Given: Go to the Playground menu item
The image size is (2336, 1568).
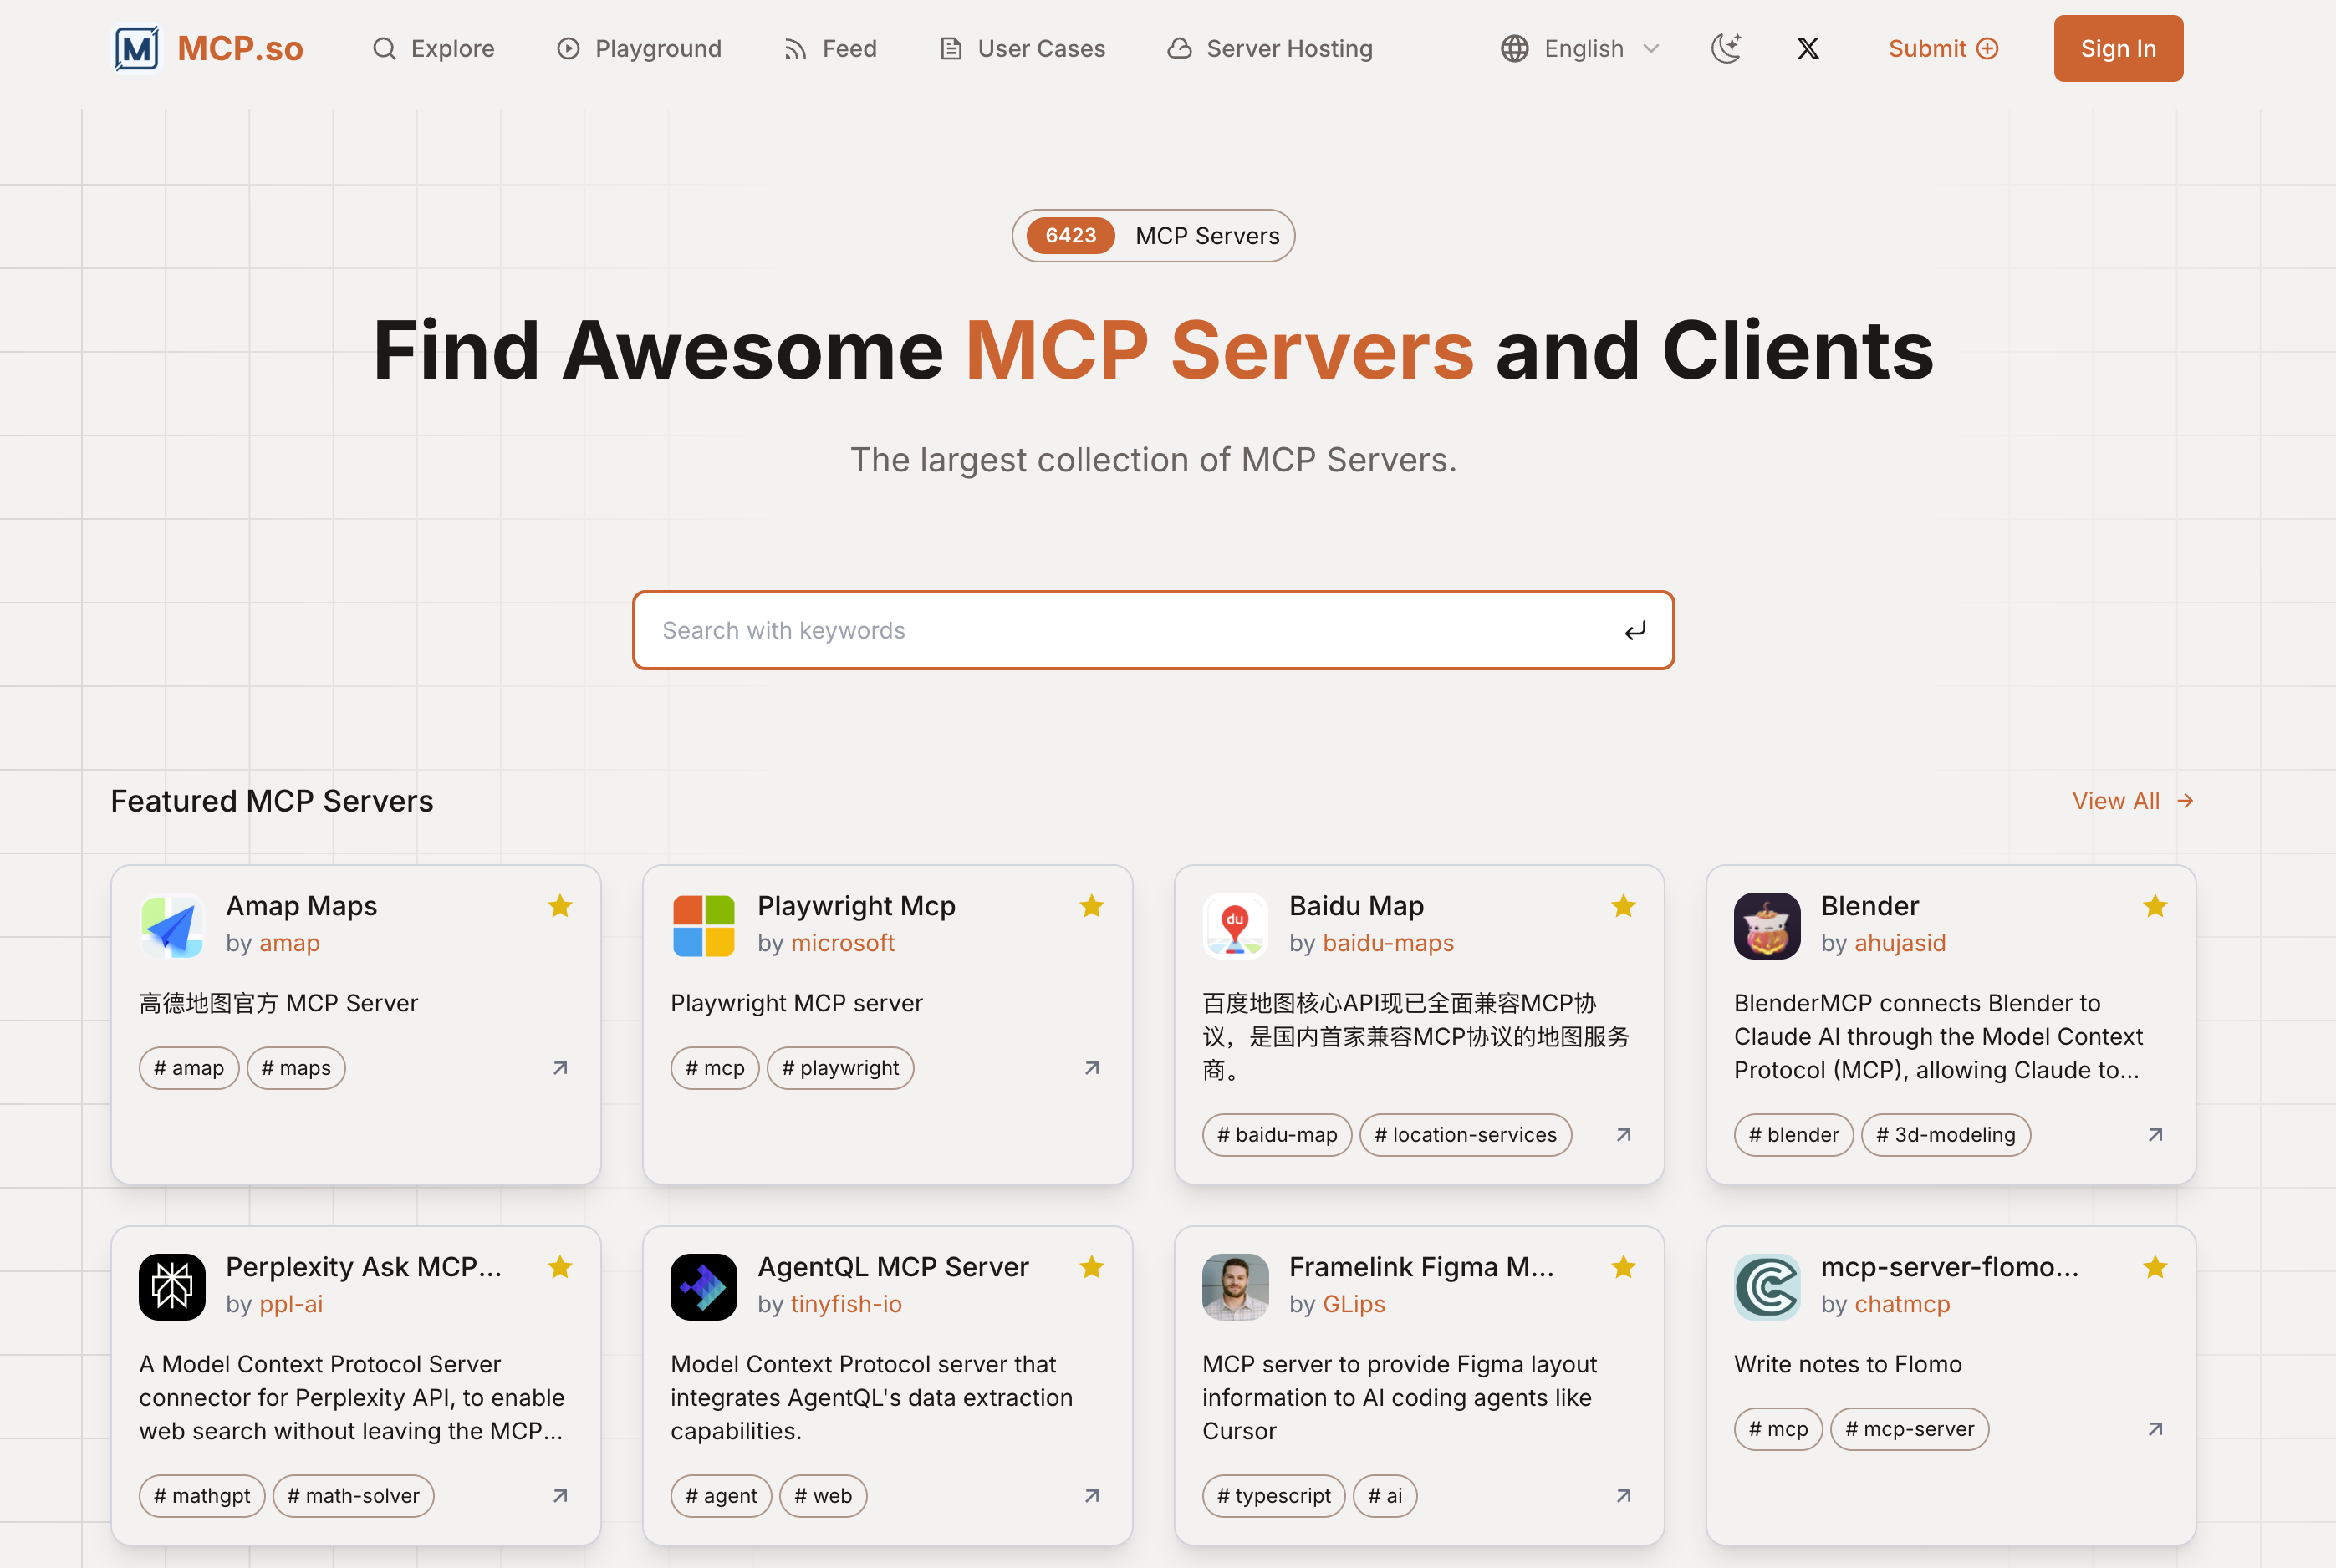Looking at the screenshot, I should pyautogui.click(x=639, y=48).
